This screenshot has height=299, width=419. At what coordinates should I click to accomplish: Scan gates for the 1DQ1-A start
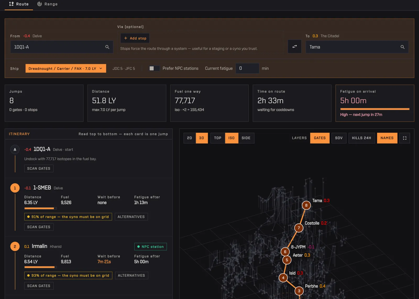[x=39, y=168]
